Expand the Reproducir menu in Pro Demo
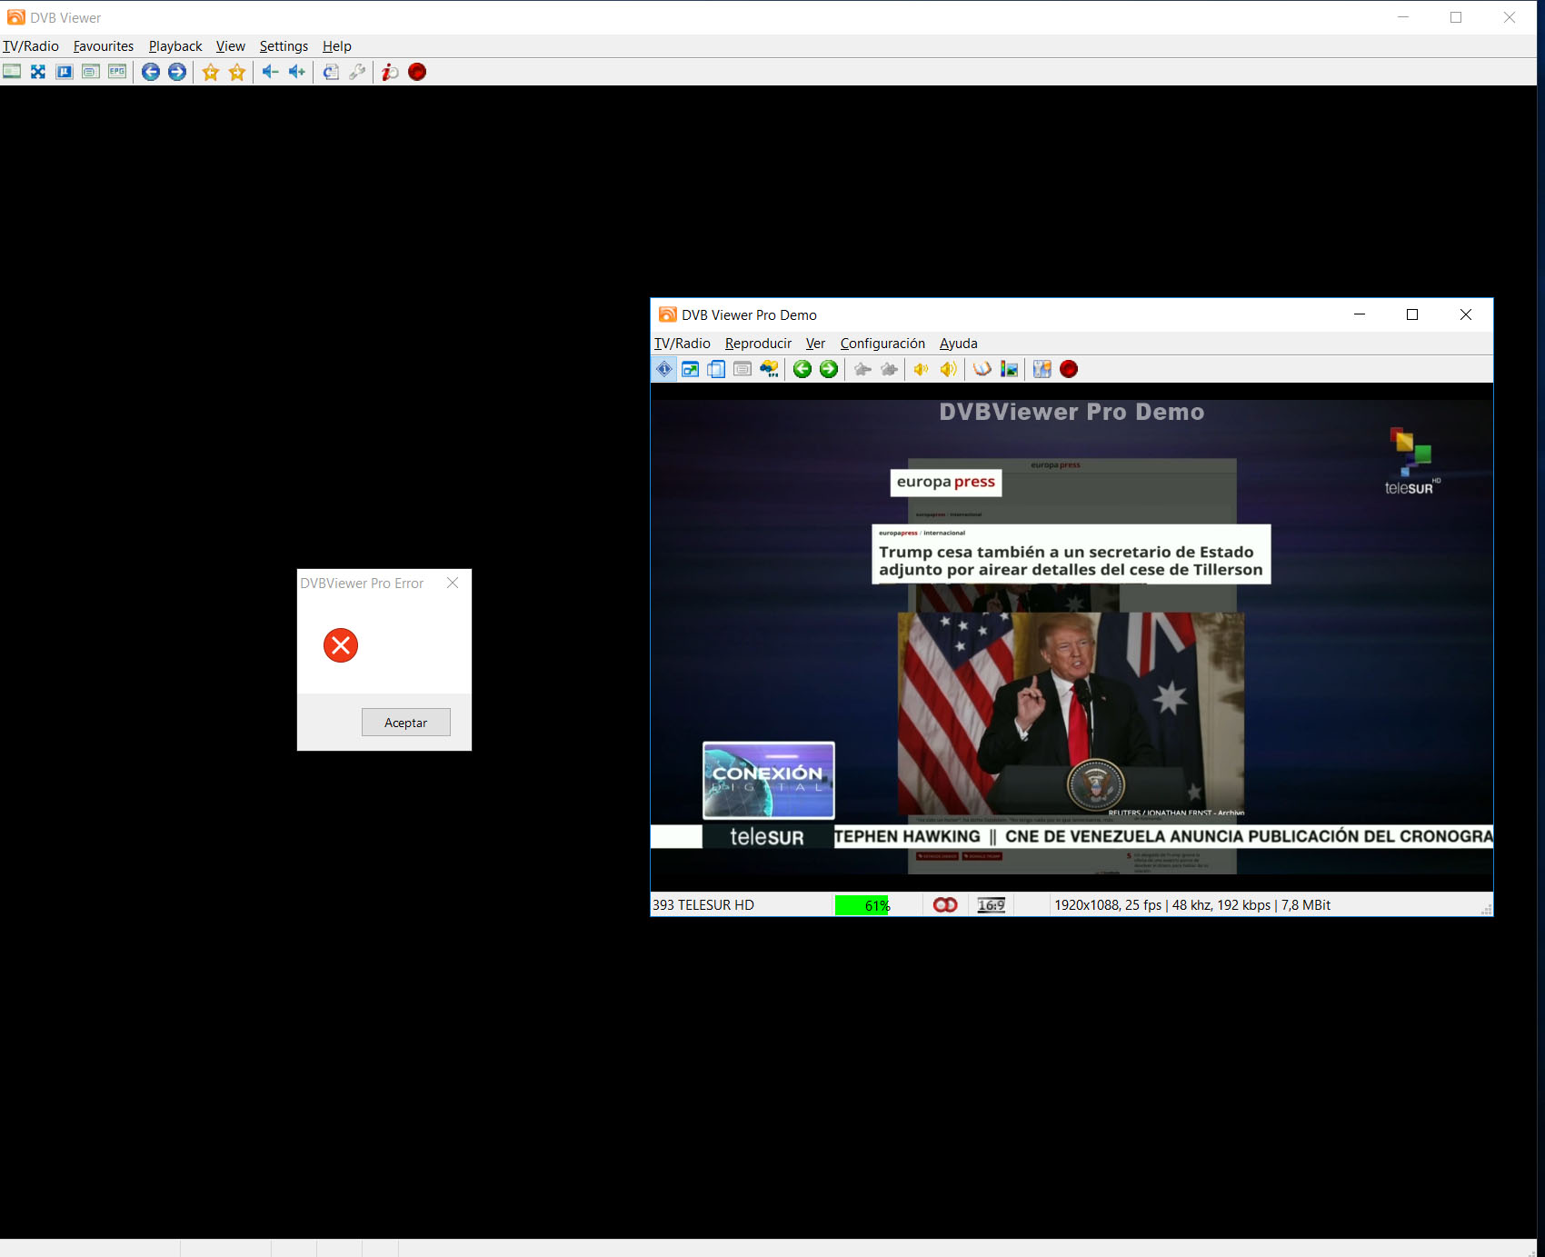The image size is (1545, 1257). (x=758, y=344)
